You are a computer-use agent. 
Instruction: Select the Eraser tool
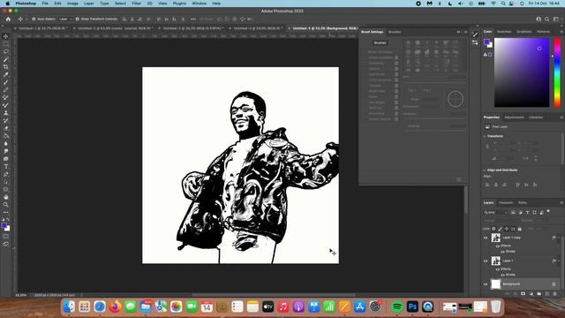click(x=6, y=128)
